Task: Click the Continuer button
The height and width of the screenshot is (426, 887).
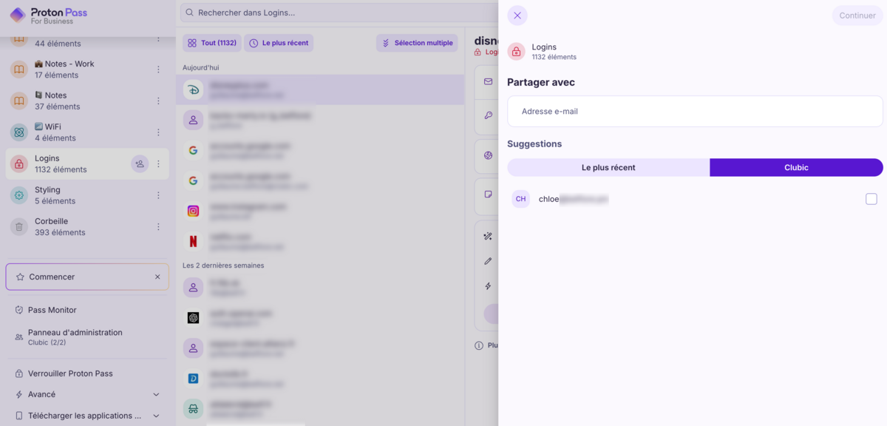Action: point(857,16)
